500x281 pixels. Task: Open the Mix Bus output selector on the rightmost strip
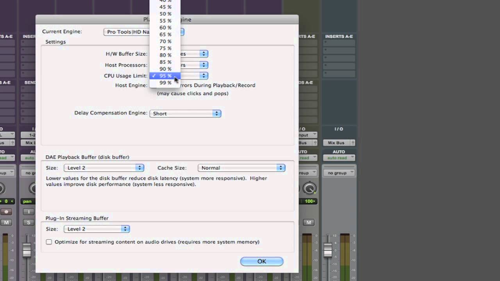click(339, 143)
